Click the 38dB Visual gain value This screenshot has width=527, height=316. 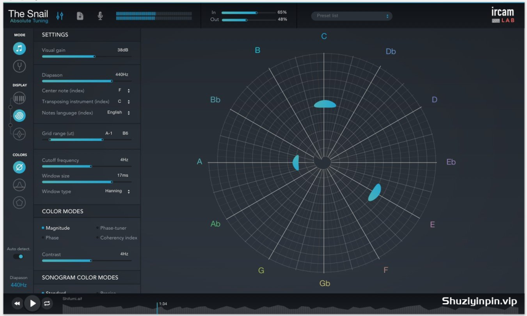click(x=122, y=50)
